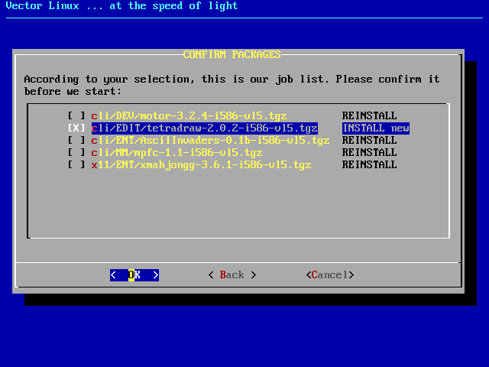This screenshot has width=489, height=367.
Task: Mark the xmahjongg-3.6.1 checkbox
Action: (76, 165)
